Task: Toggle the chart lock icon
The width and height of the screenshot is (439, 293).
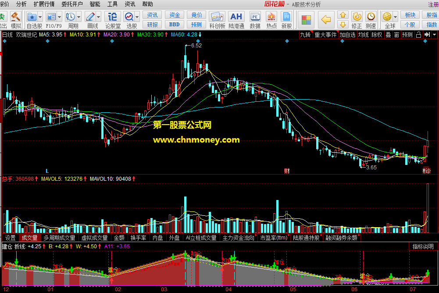Action: click(418, 35)
